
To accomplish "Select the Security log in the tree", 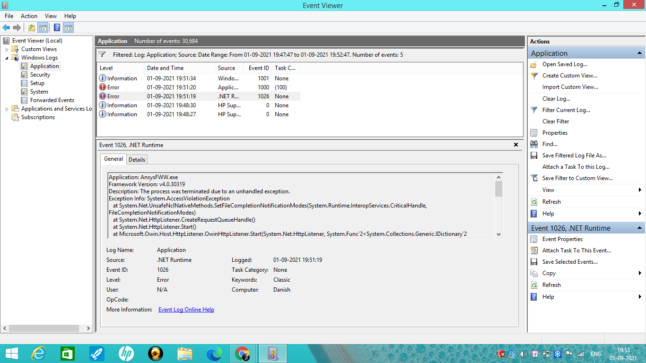I will point(40,75).
